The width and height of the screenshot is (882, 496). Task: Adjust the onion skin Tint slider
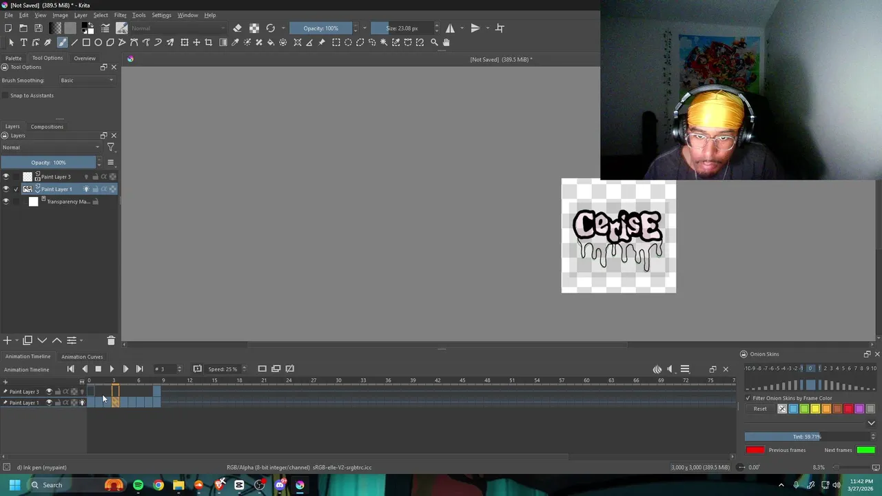tap(808, 437)
